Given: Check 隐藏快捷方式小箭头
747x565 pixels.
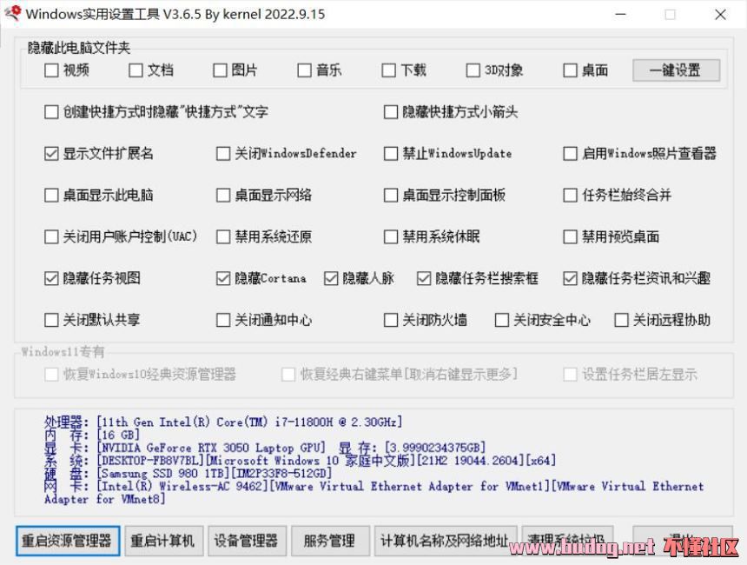Looking at the screenshot, I should pos(391,112).
